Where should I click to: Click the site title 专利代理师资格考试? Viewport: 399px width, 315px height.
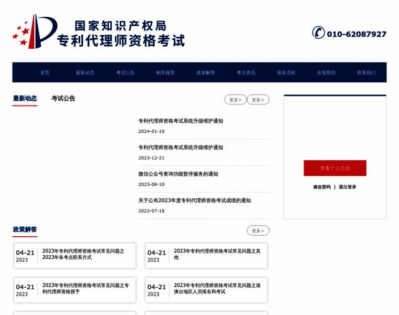(x=121, y=41)
